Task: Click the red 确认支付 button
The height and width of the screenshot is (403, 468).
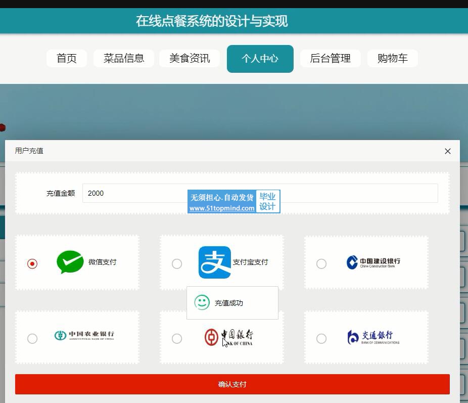Action: tap(232, 384)
